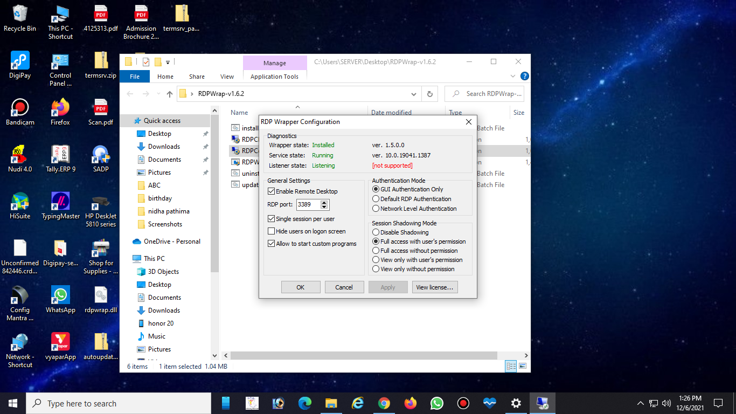The width and height of the screenshot is (736, 414).
Task: Refresh the RDPWrap-v1.6.2 folder view
Action: pyautogui.click(x=429, y=94)
